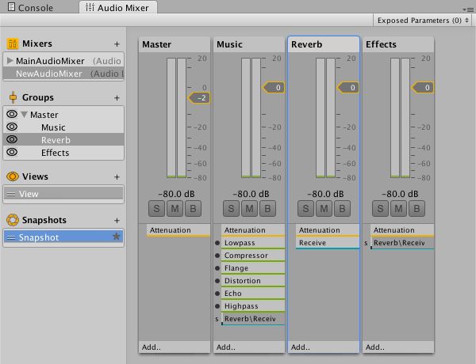Click the start snapshot star icon
Screen dimensions: 476x364
tap(117, 237)
